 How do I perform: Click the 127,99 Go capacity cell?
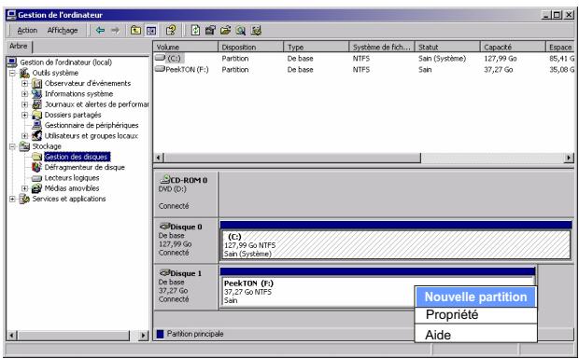(500, 58)
